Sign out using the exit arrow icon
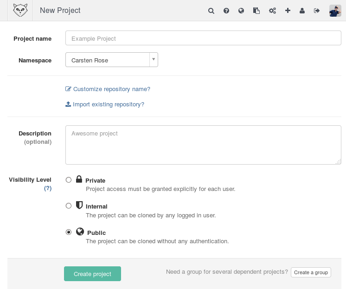This screenshot has width=346, height=289. point(317,11)
